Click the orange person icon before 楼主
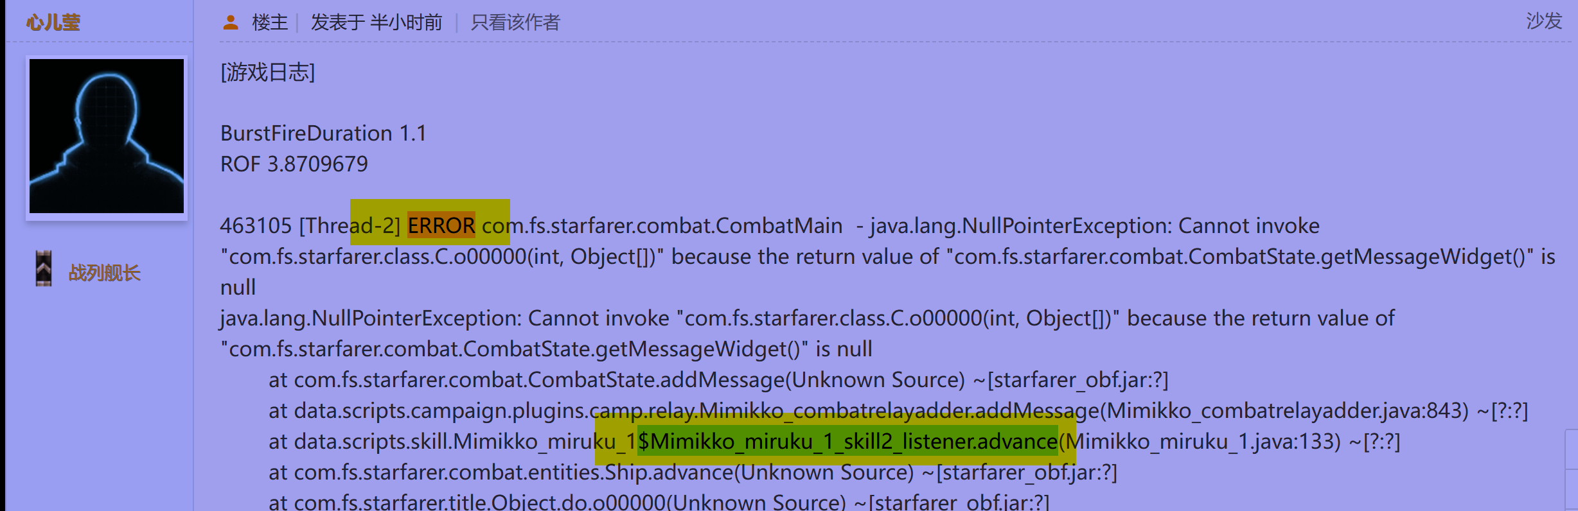The height and width of the screenshot is (511, 1578). pos(230,22)
